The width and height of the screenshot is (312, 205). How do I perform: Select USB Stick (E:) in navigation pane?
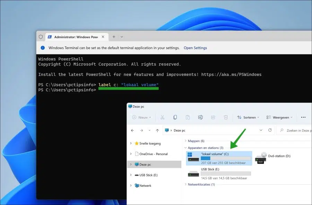point(148,175)
